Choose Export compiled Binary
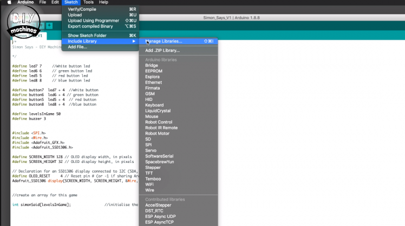 [x=90, y=26]
